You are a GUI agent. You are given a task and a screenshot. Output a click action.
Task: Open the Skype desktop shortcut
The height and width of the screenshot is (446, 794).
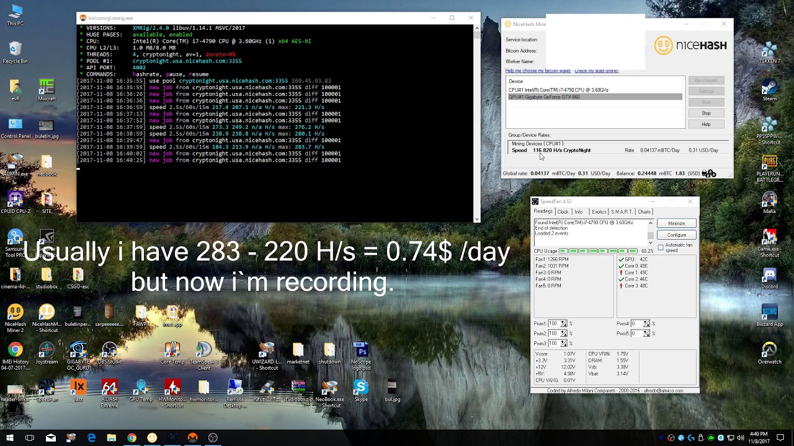pyautogui.click(x=360, y=391)
